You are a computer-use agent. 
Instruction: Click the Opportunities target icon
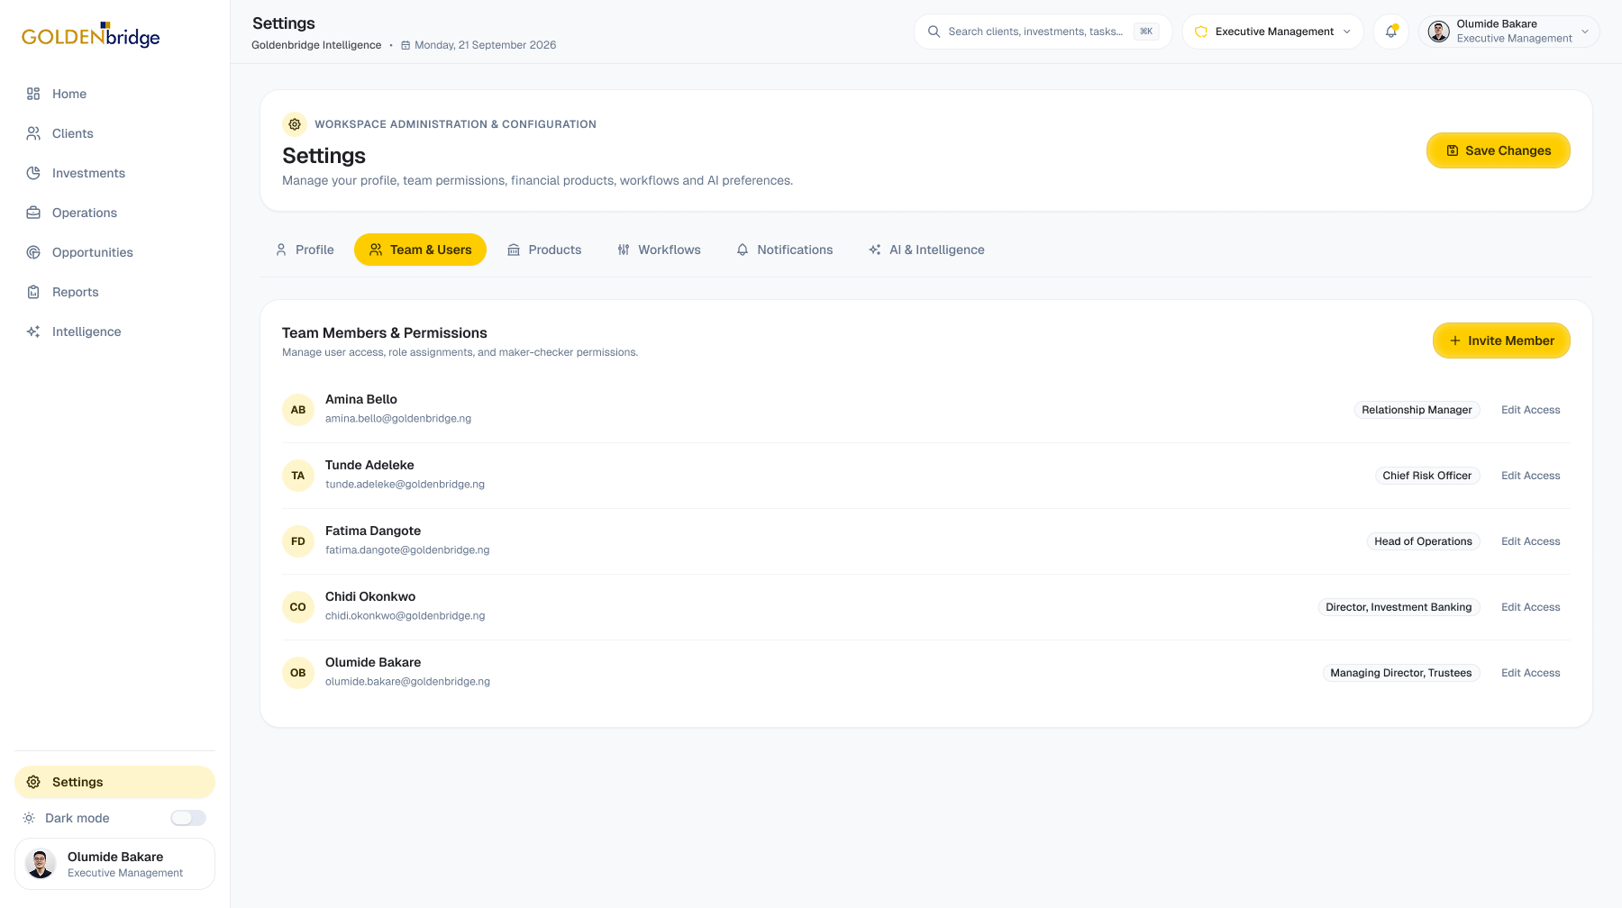click(x=33, y=252)
